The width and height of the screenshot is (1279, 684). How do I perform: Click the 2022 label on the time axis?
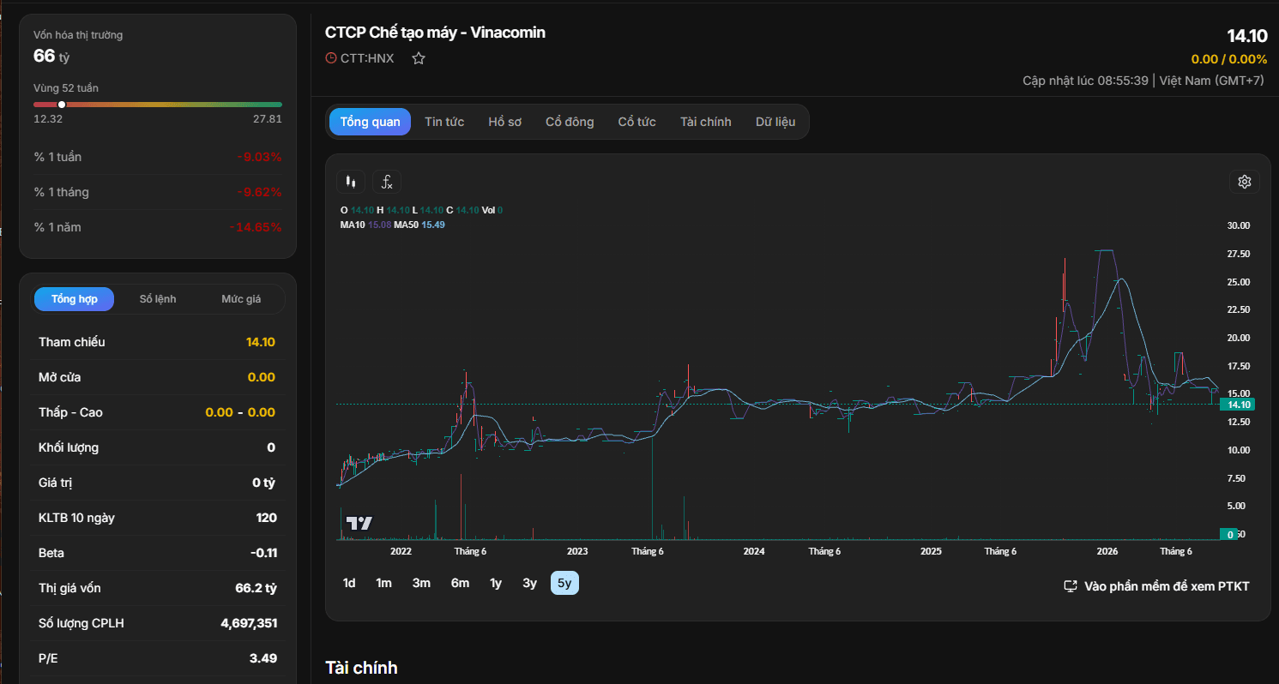(401, 551)
